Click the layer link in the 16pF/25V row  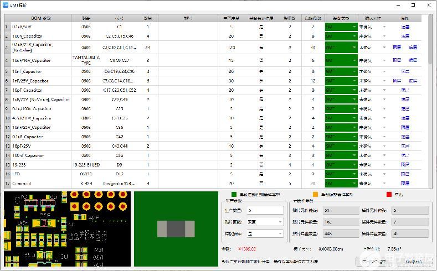pos(405,146)
